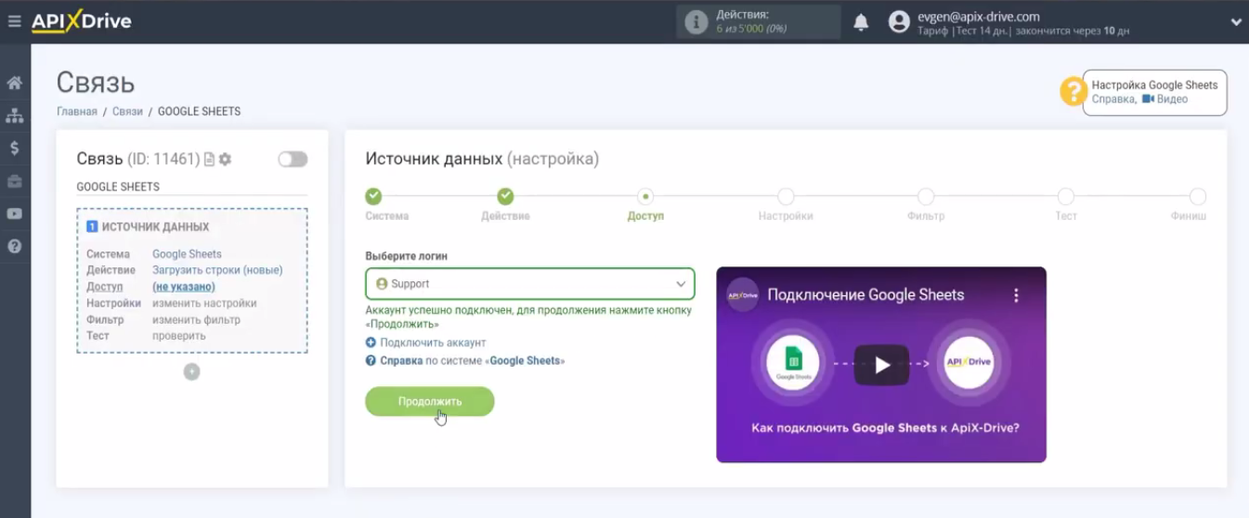
Task: Click изменить фильтр link
Action: [x=196, y=319]
